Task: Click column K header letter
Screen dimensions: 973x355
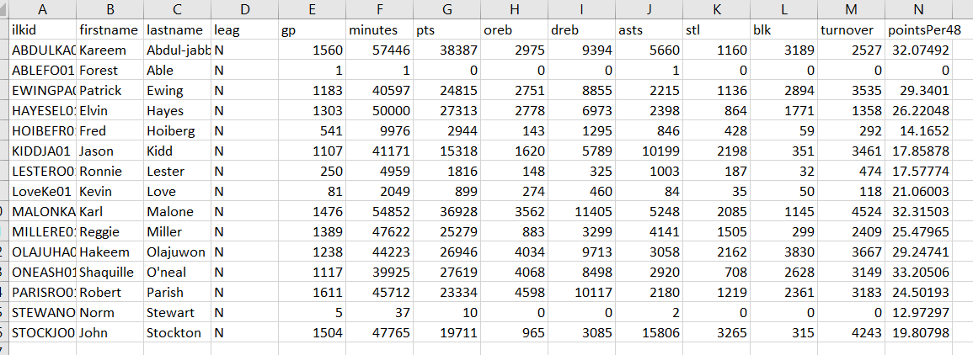Action: click(x=716, y=9)
